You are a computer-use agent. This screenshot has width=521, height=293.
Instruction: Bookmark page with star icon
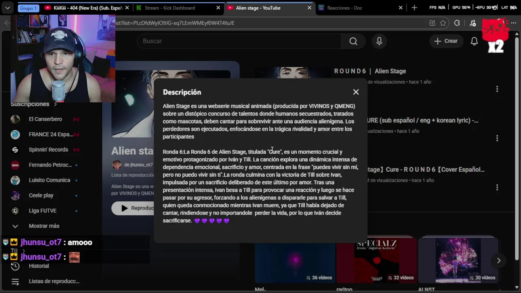tap(443, 23)
